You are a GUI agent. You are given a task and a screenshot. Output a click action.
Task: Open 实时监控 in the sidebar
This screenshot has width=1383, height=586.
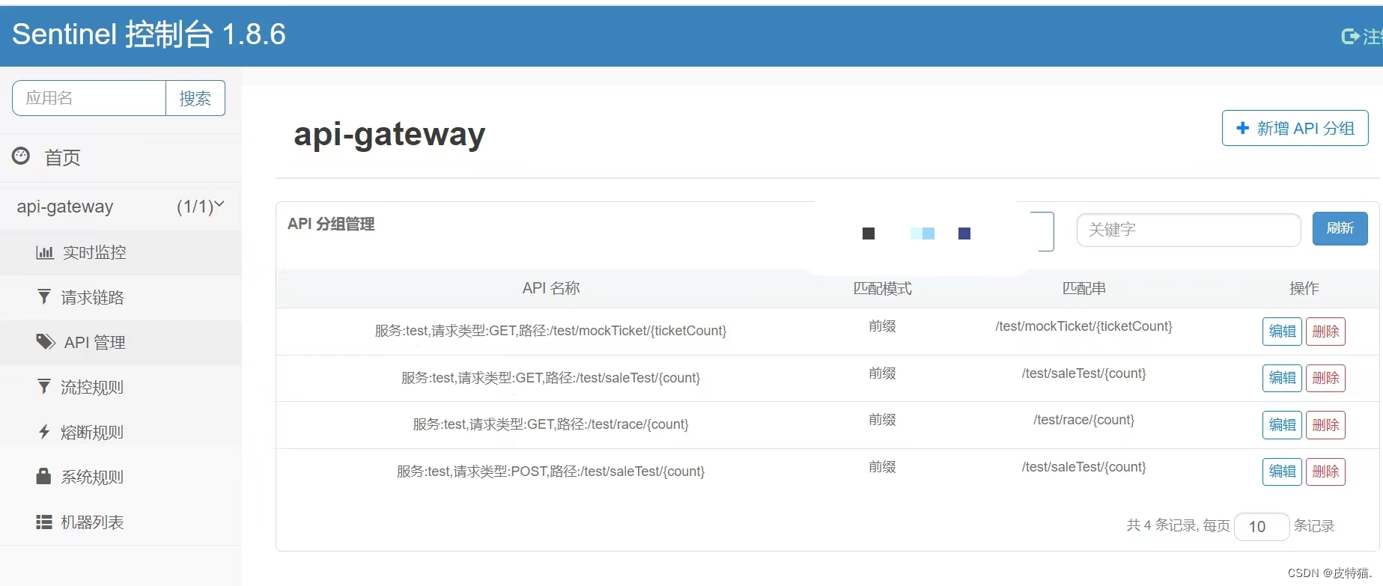[x=121, y=252]
